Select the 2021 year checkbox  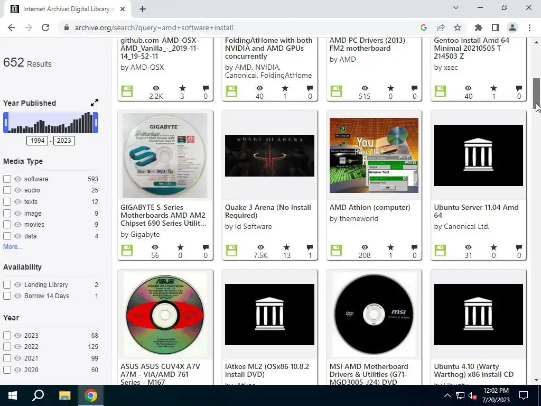pyautogui.click(x=7, y=358)
